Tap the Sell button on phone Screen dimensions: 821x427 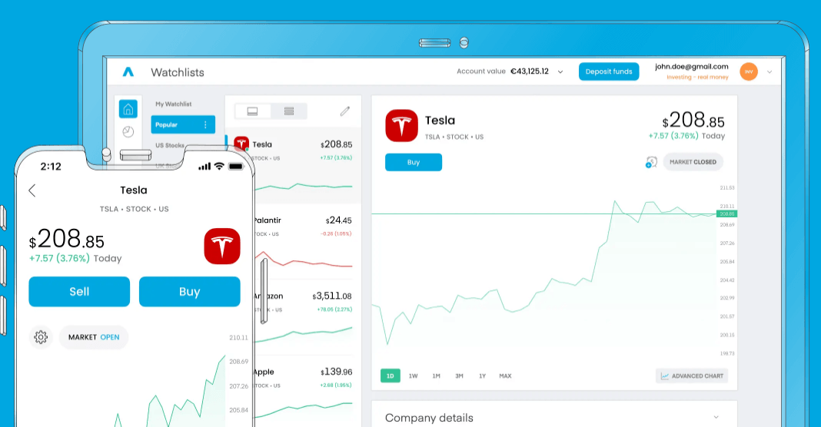tap(79, 292)
